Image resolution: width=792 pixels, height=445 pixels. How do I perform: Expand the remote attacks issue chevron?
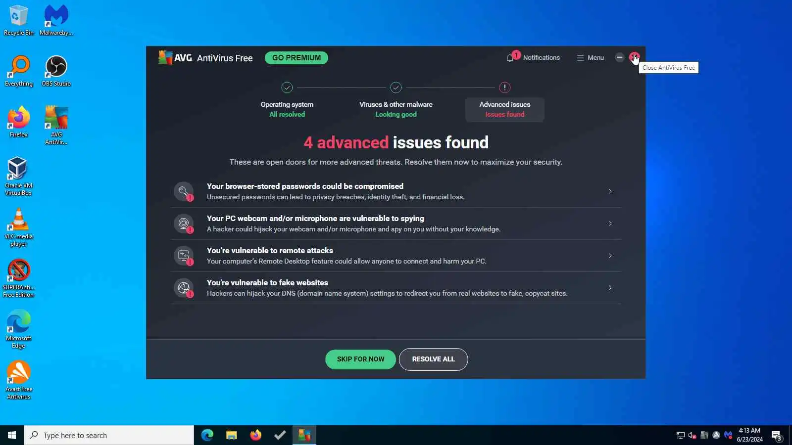tap(610, 256)
